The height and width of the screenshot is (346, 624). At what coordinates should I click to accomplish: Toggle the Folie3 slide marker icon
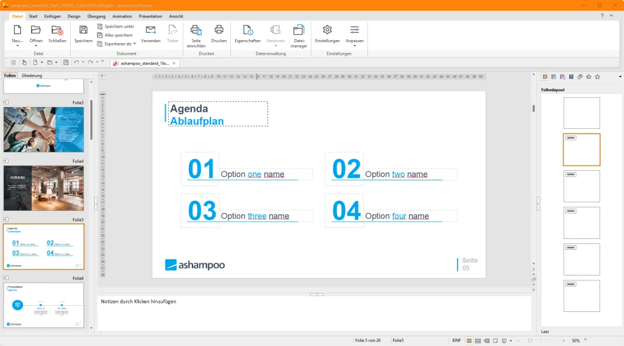tap(6, 103)
